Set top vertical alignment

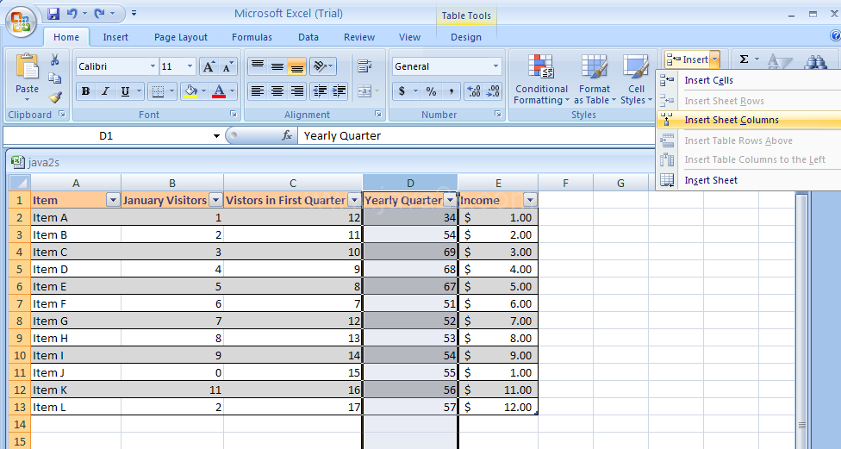(x=258, y=66)
